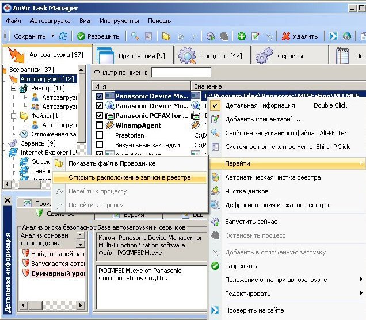Uncheck the Panasonic PCFAX entry checkbox
This screenshot has width=366, height=320.
coord(99,116)
